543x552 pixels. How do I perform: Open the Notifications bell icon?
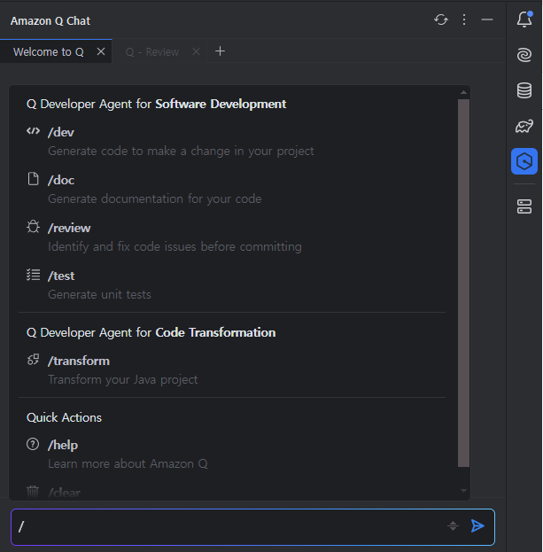click(524, 19)
